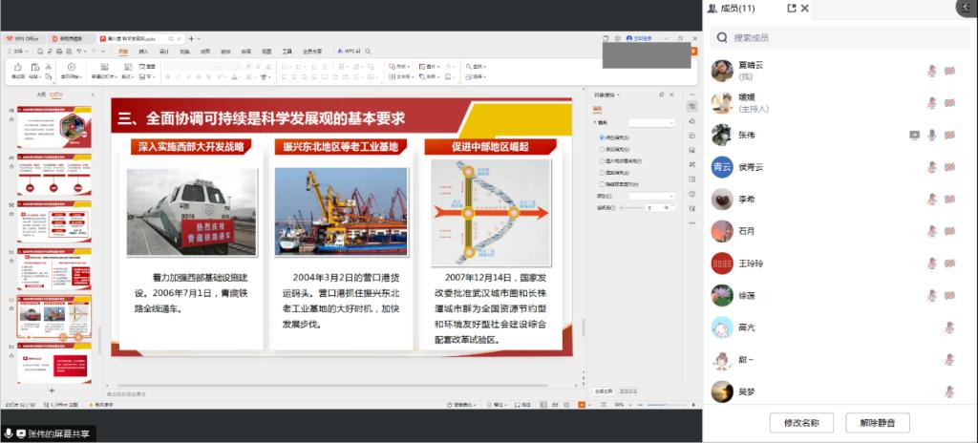Pop out the members panel window
This screenshot has height=443, width=978.
tap(791, 9)
